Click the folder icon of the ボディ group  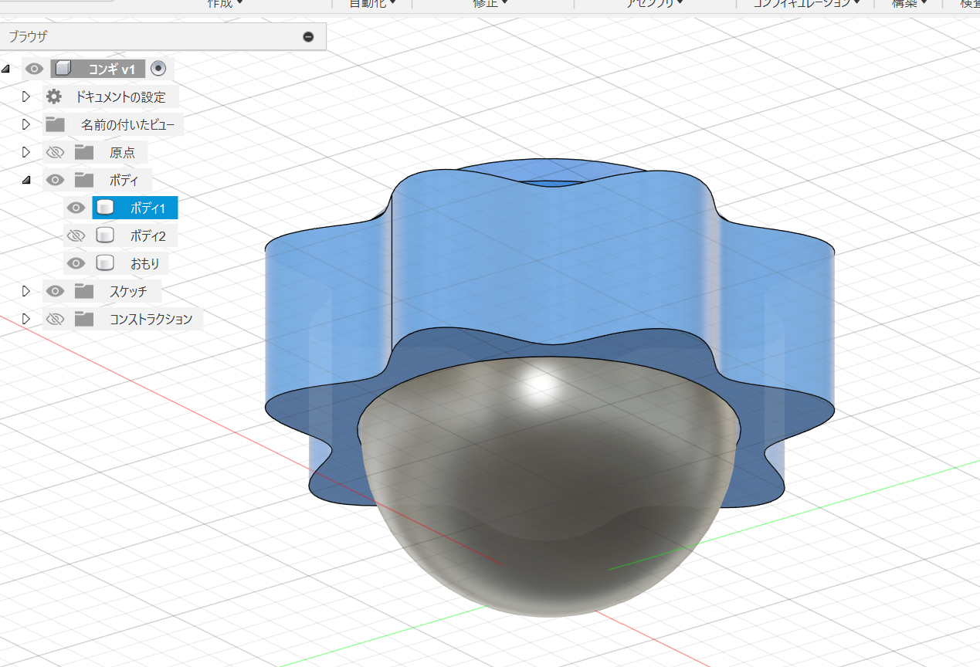[x=84, y=180]
